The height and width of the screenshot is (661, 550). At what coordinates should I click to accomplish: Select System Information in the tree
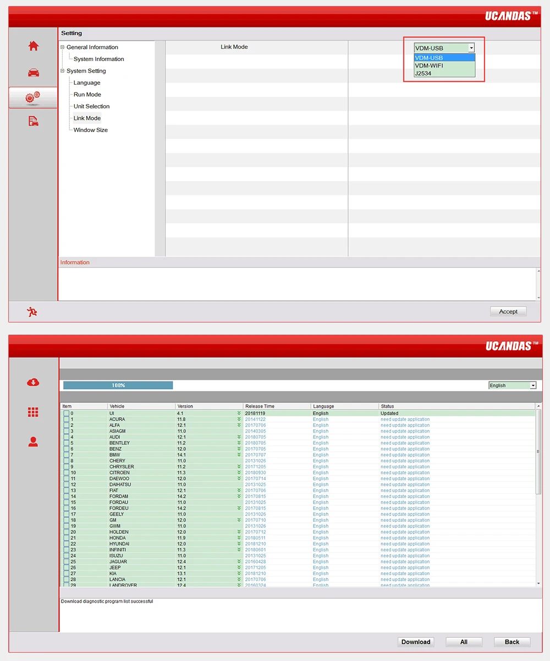(x=99, y=59)
